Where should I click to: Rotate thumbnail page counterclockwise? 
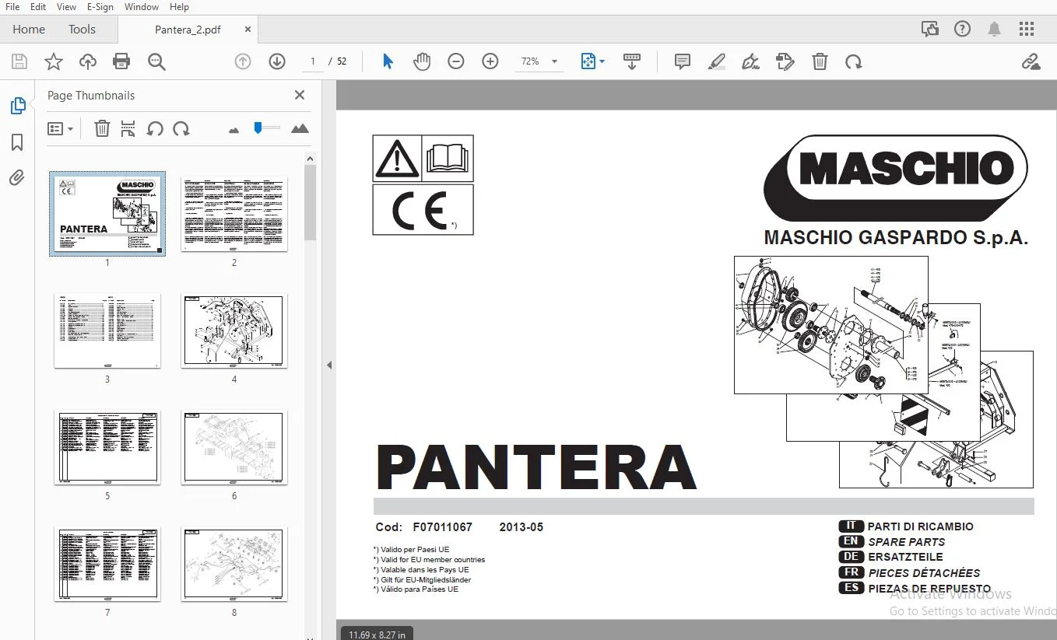155,129
